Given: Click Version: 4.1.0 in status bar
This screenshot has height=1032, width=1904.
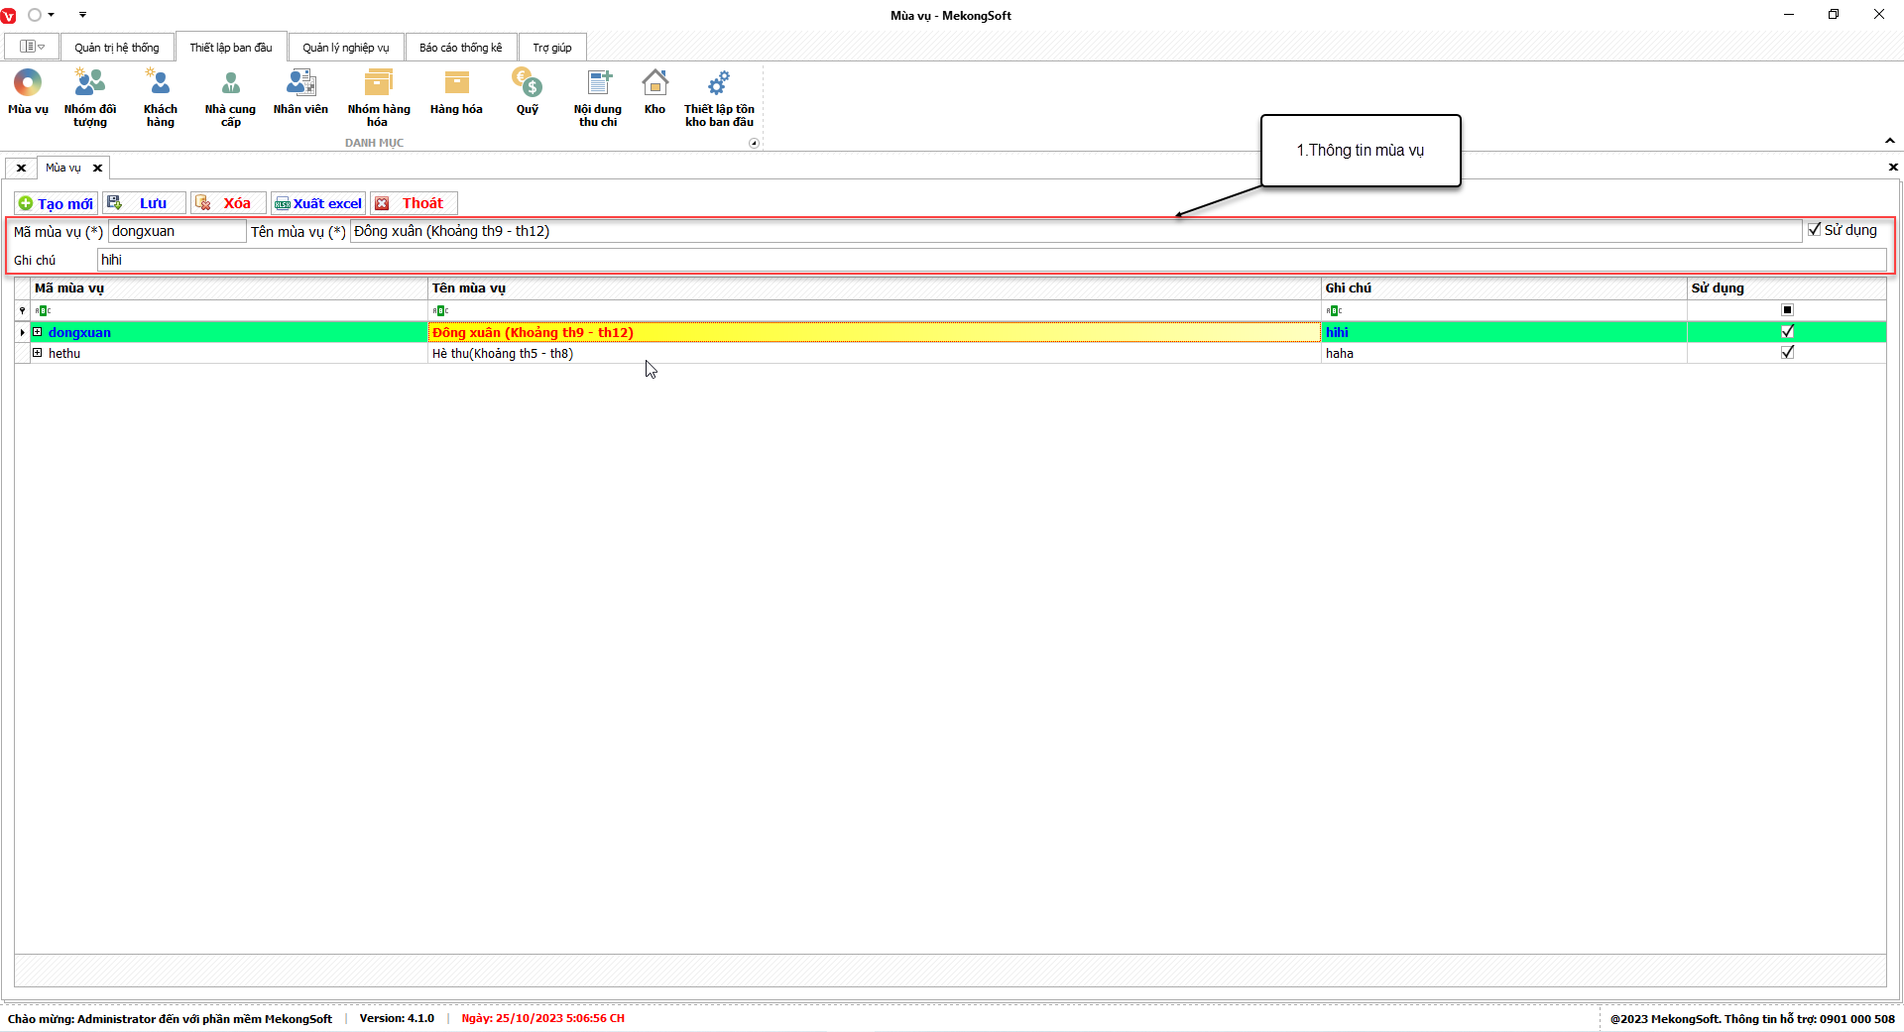Looking at the screenshot, I should [397, 1018].
